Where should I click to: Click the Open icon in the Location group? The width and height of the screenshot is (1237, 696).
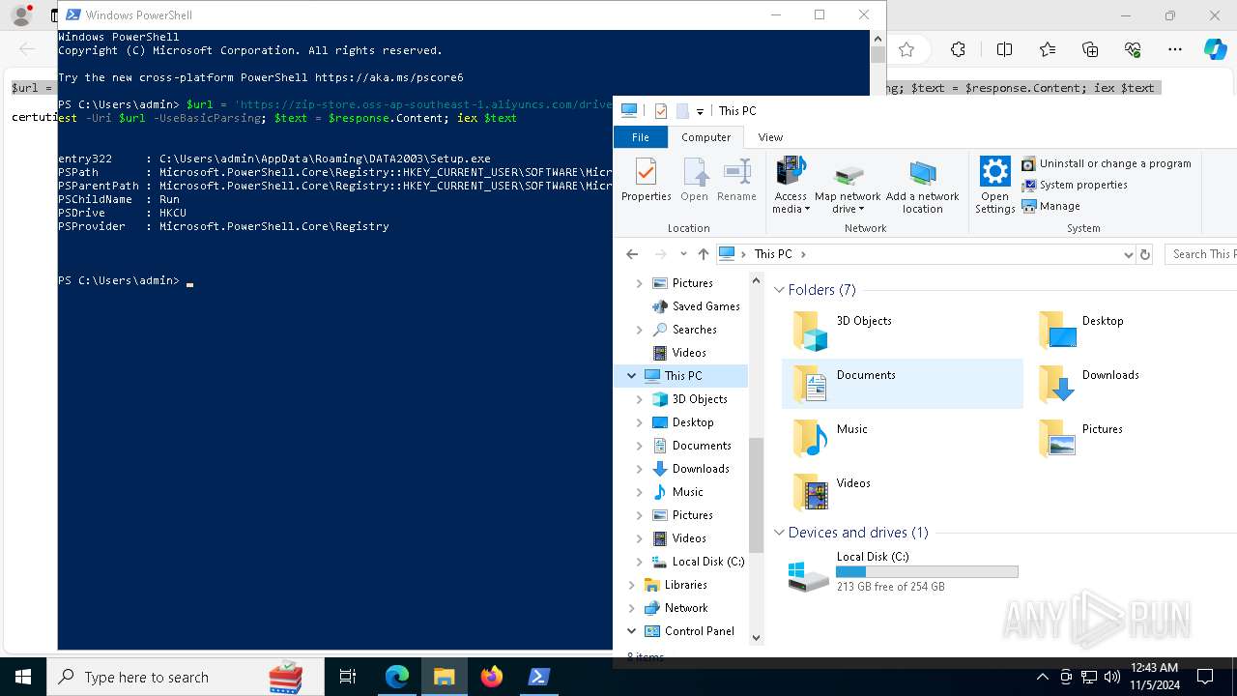click(694, 181)
